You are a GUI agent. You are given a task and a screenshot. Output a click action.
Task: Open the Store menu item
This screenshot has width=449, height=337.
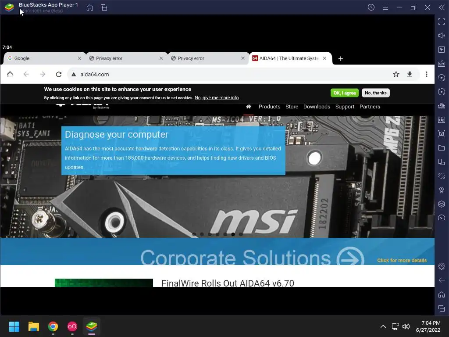click(292, 107)
